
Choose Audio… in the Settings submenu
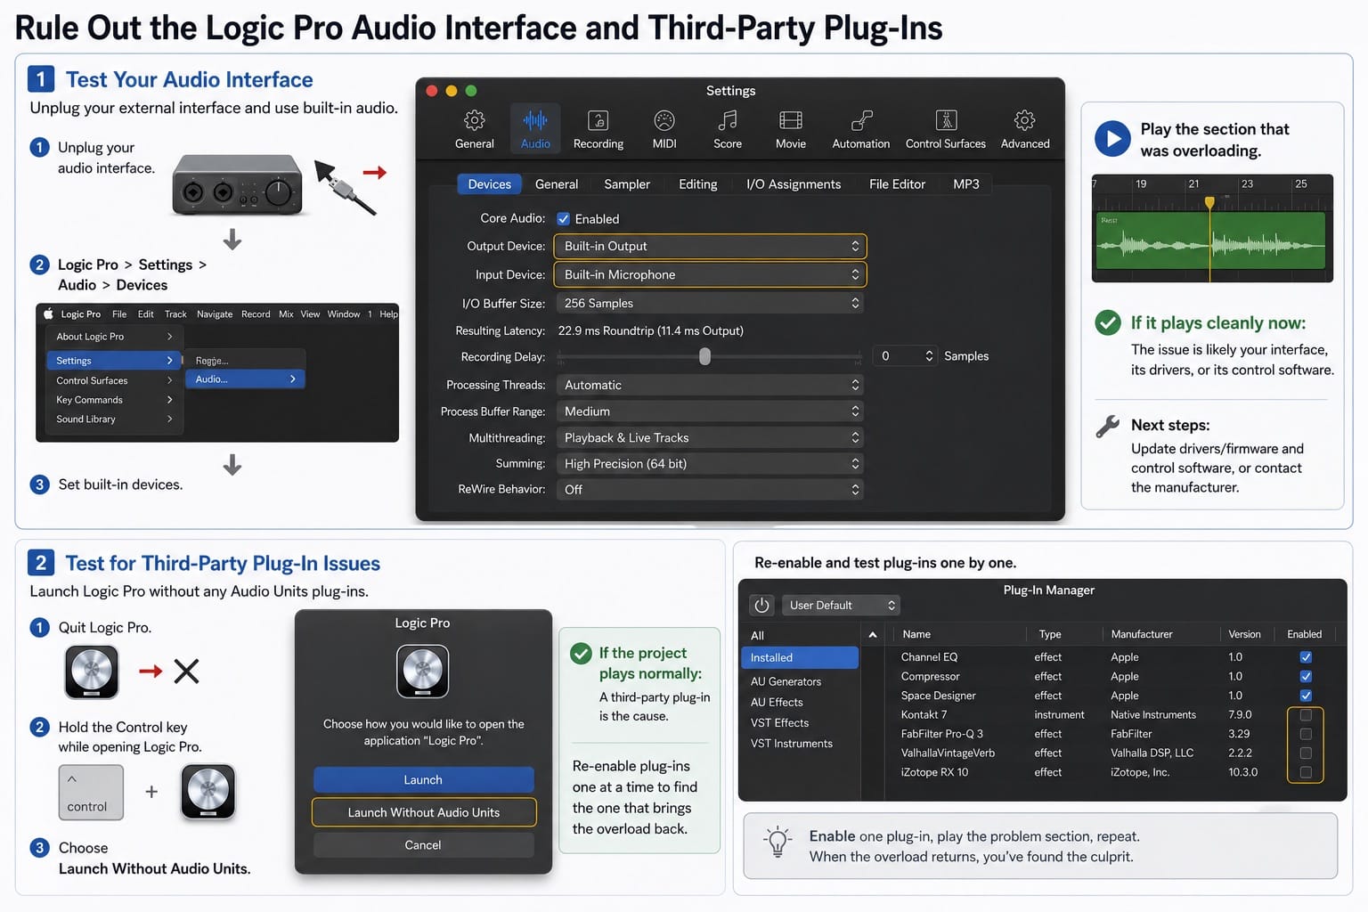click(246, 379)
